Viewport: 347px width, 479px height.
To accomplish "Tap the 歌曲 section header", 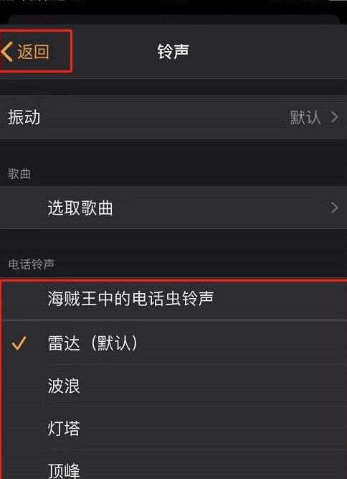I will pyautogui.click(x=19, y=174).
